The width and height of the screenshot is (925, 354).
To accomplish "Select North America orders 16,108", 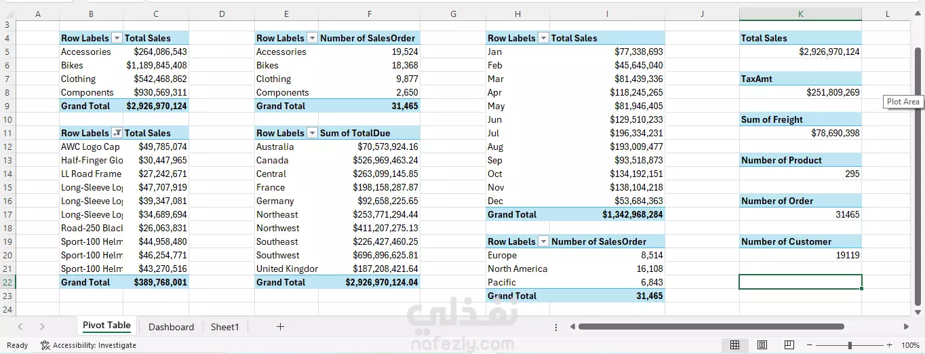I will (607, 269).
